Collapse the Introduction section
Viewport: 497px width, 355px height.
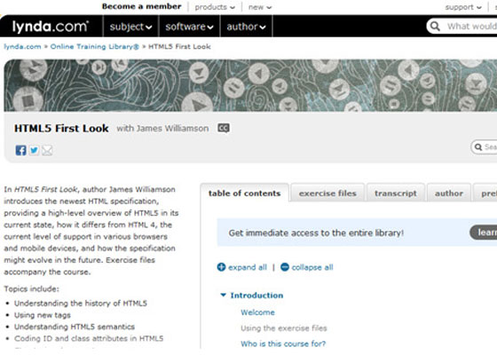click(x=223, y=295)
